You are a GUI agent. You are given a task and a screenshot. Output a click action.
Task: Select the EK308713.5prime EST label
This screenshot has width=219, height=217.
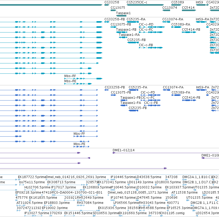61,182
